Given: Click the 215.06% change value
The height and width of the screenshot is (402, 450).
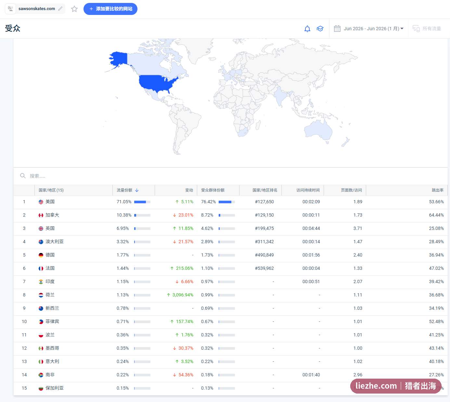Looking at the screenshot, I should [185, 268].
